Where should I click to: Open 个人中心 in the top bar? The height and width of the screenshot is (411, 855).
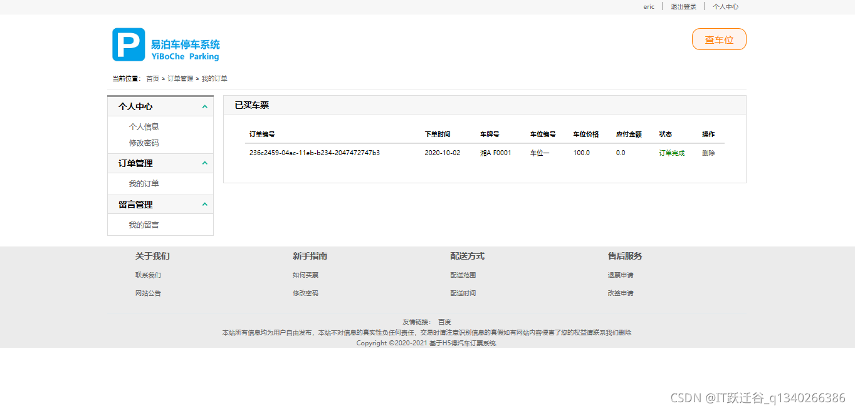(x=725, y=6)
